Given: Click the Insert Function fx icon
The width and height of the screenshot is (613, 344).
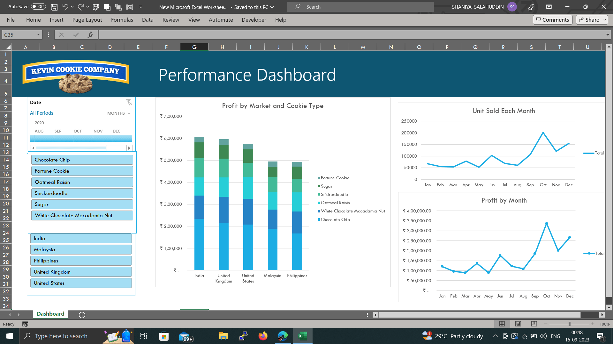Looking at the screenshot, I should [x=90, y=35].
